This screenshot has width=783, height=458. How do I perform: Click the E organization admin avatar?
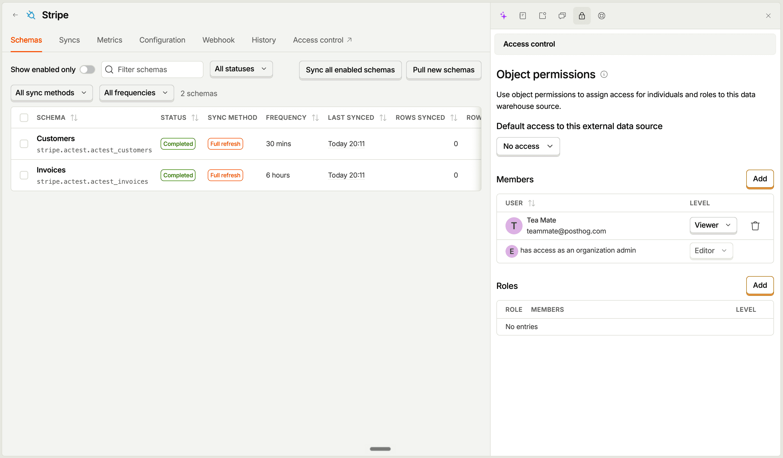click(x=511, y=251)
